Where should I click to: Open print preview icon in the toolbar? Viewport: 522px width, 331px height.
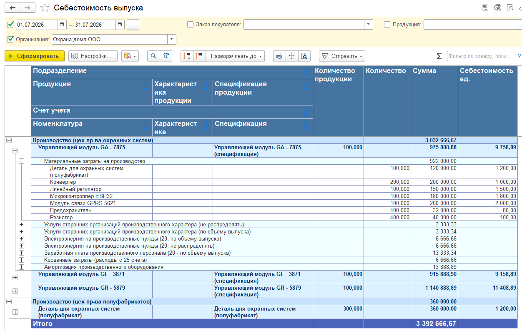click(304, 56)
